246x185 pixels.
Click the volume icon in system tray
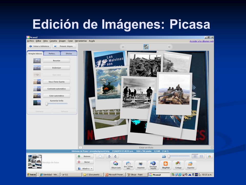pyautogui.click(x=186, y=175)
